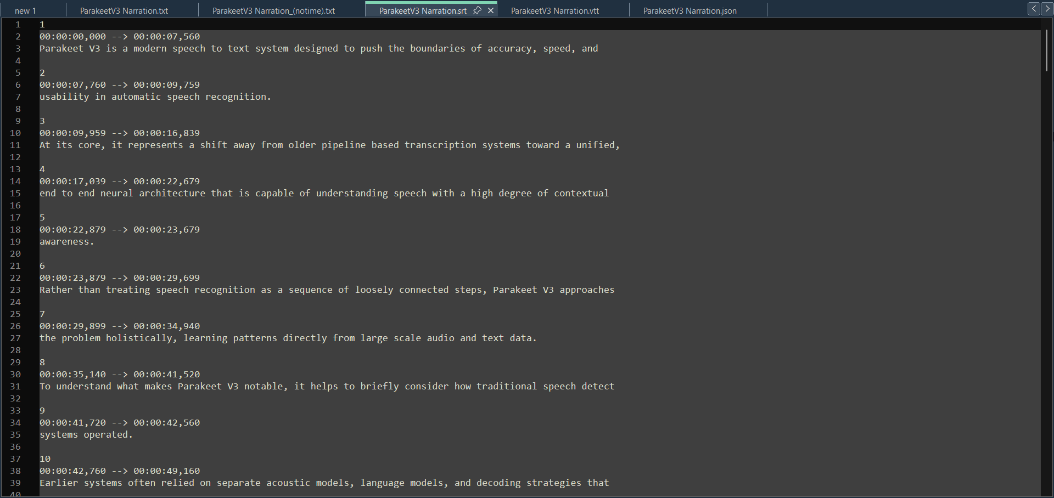Click the timestamp 00:00:22,879 --> 00:00:23,679
This screenshot has width=1054, height=498.
(x=120, y=230)
